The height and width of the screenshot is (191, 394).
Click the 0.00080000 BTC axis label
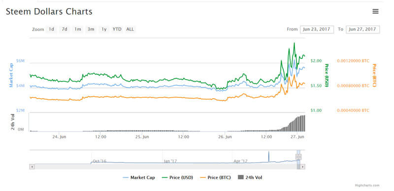pyautogui.click(x=353, y=85)
